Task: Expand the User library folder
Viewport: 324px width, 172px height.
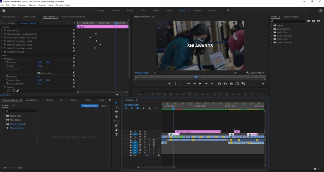Action: 4,120
